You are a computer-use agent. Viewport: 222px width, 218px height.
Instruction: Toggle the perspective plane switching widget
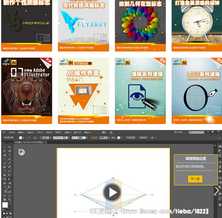[x=21, y=152]
